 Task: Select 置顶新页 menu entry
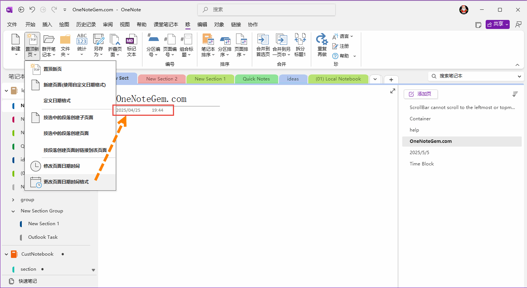pyautogui.click(x=70, y=69)
